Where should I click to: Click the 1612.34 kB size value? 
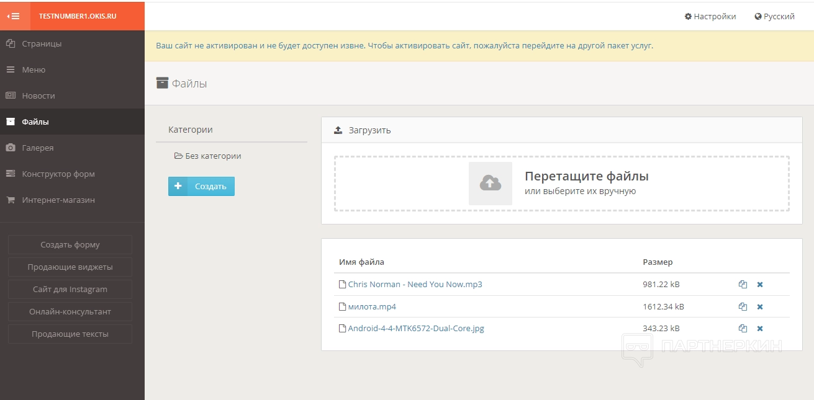[663, 307]
